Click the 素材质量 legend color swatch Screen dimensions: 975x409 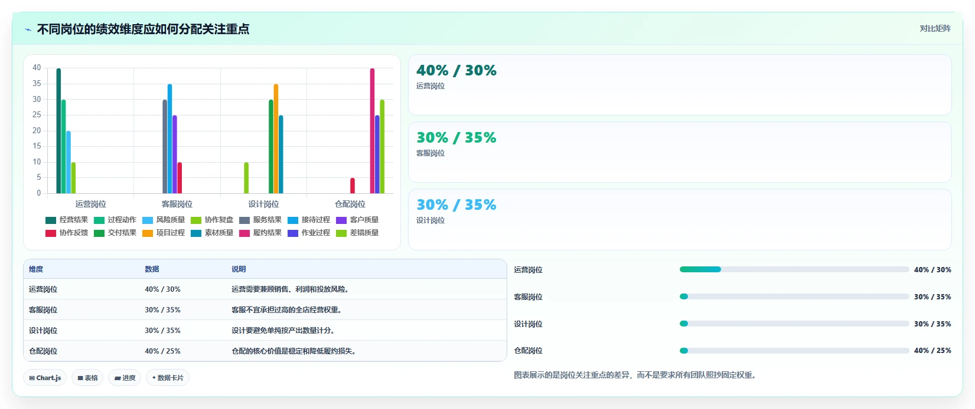point(196,233)
